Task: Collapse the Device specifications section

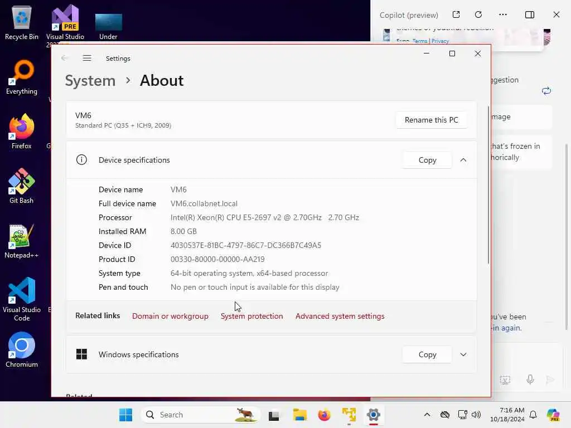Action: tap(463, 160)
